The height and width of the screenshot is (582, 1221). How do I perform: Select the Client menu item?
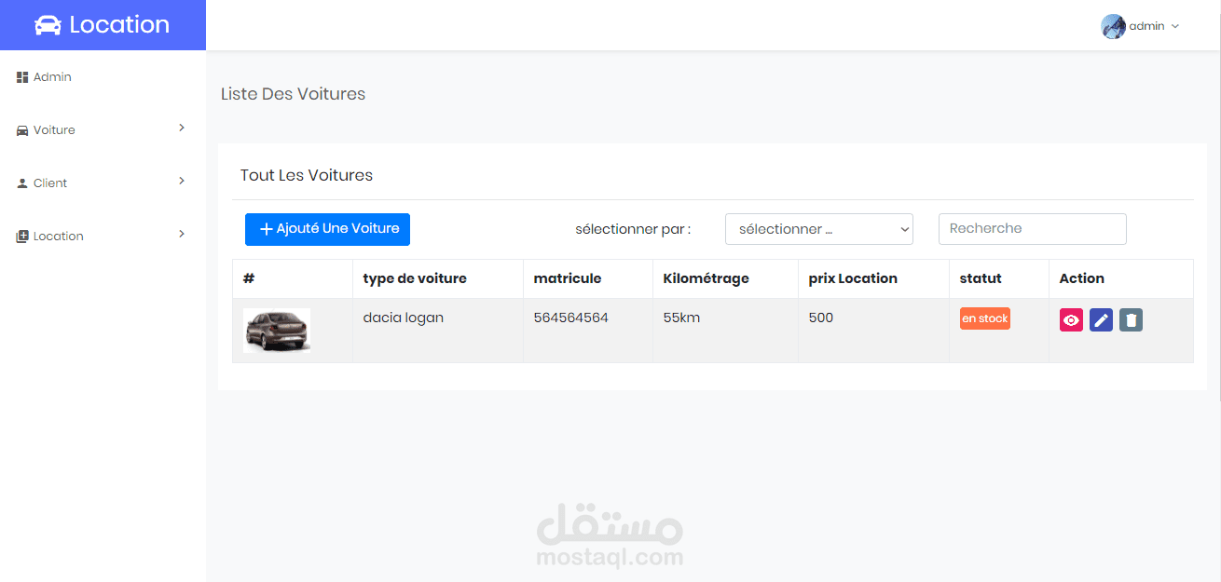coord(50,183)
